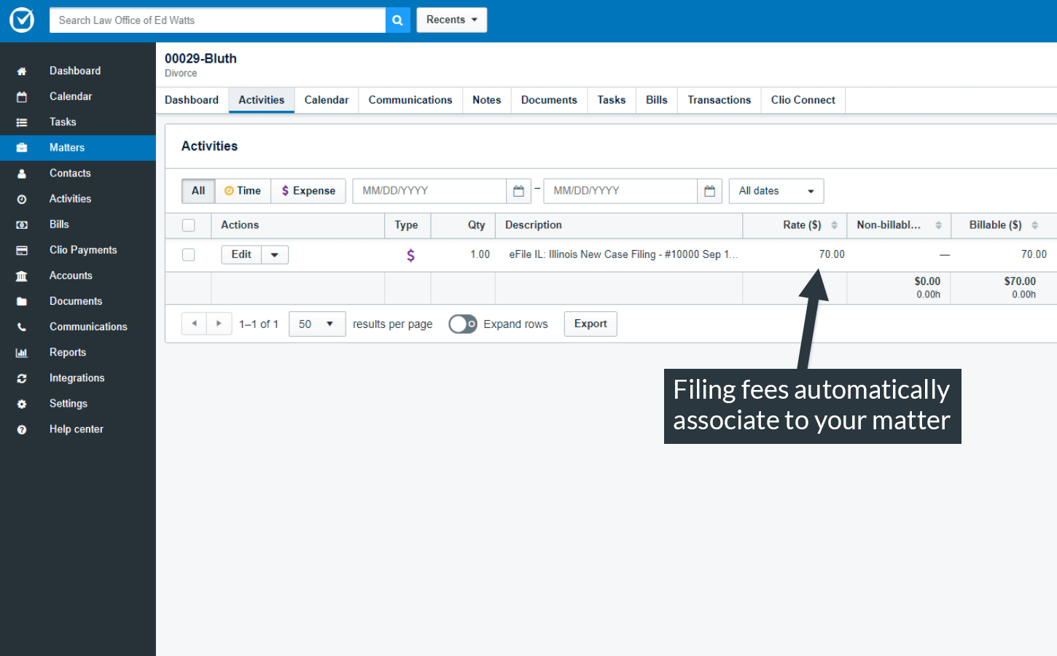The width and height of the screenshot is (1057, 656).
Task: Click the search magnifier button
Action: (397, 20)
